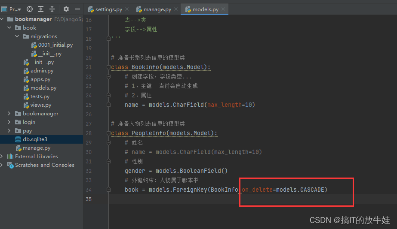Collapse the bookmanager project root

pos(2,19)
